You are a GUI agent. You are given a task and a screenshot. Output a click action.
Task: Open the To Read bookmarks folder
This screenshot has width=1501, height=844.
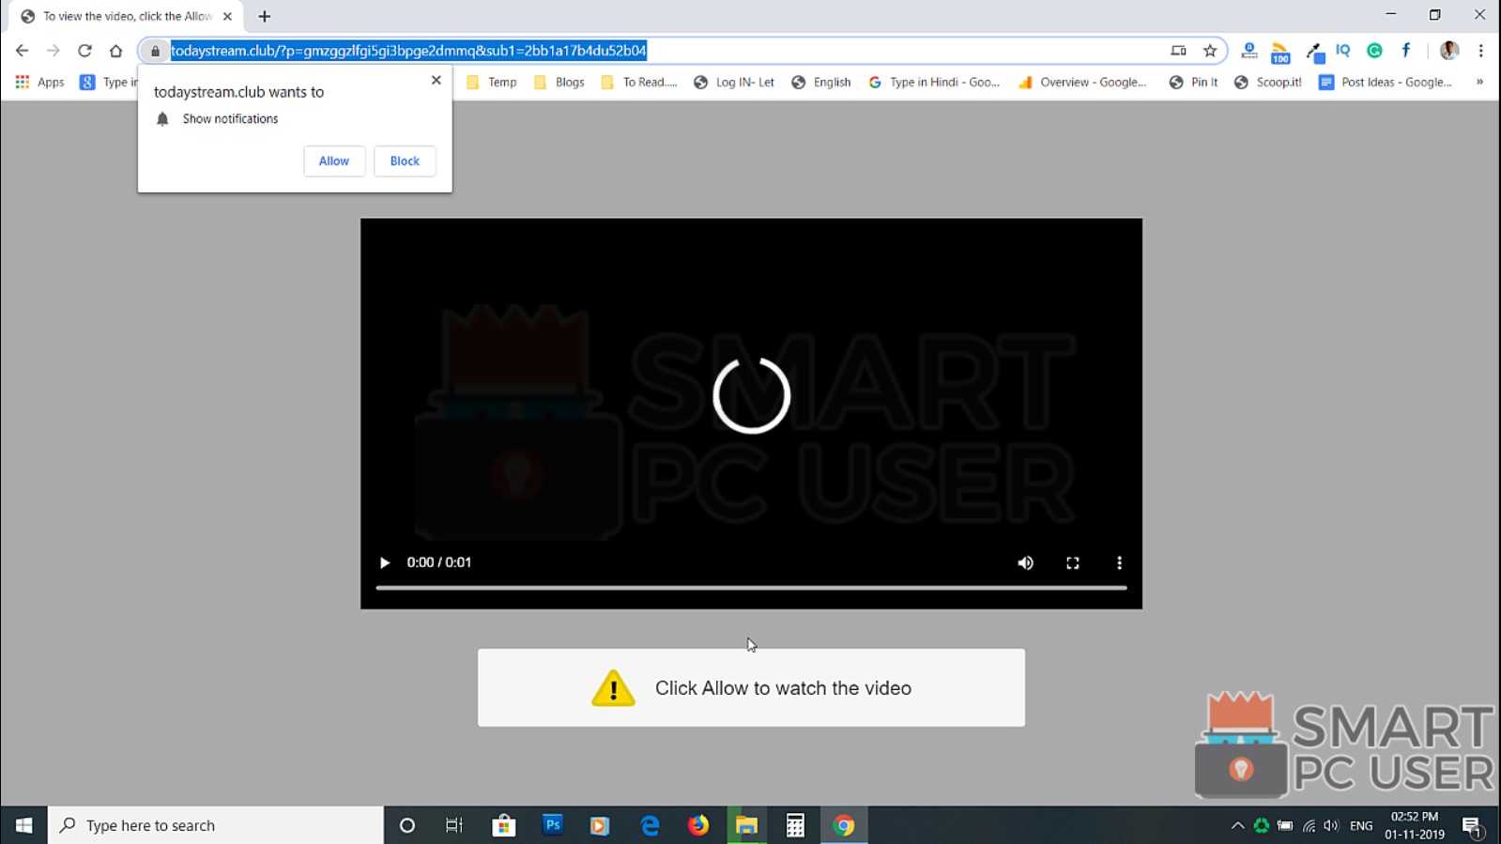(638, 83)
